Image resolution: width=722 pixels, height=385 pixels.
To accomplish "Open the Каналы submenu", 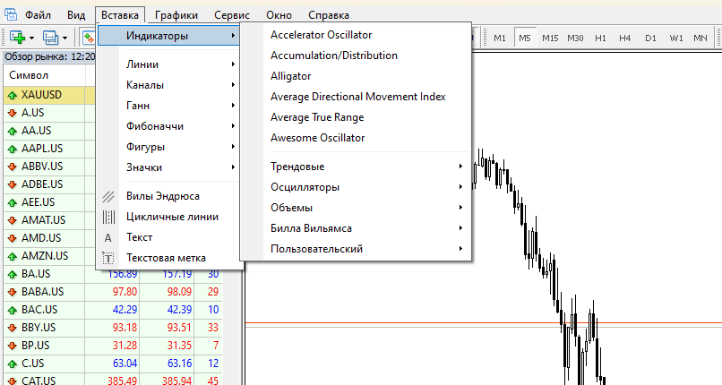I will pos(168,85).
